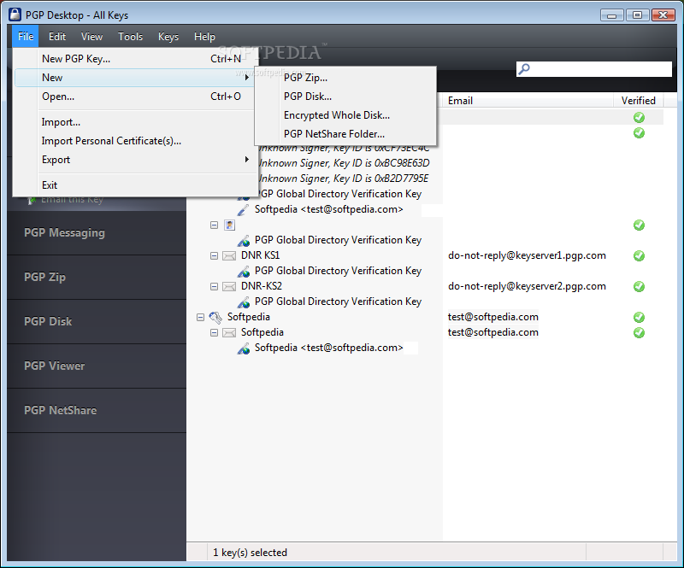This screenshot has height=568, width=684.
Task: Select Encrypted Whole Disk... option
Action: pyautogui.click(x=345, y=115)
